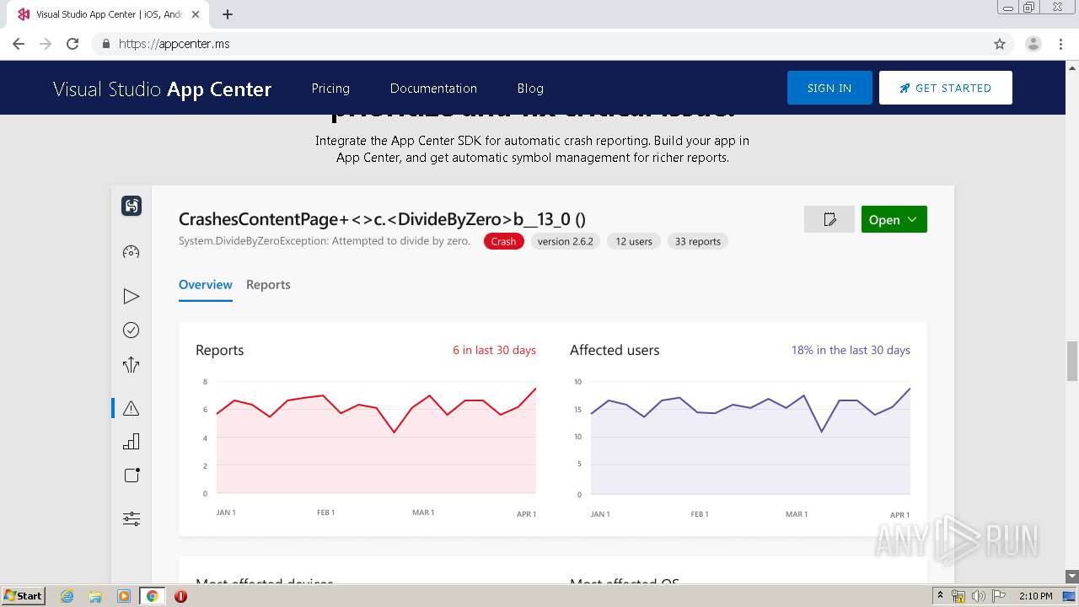The image size is (1079, 607).
Task: Click the app logo icon atop sidebar
Action: (x=132, y=206)
